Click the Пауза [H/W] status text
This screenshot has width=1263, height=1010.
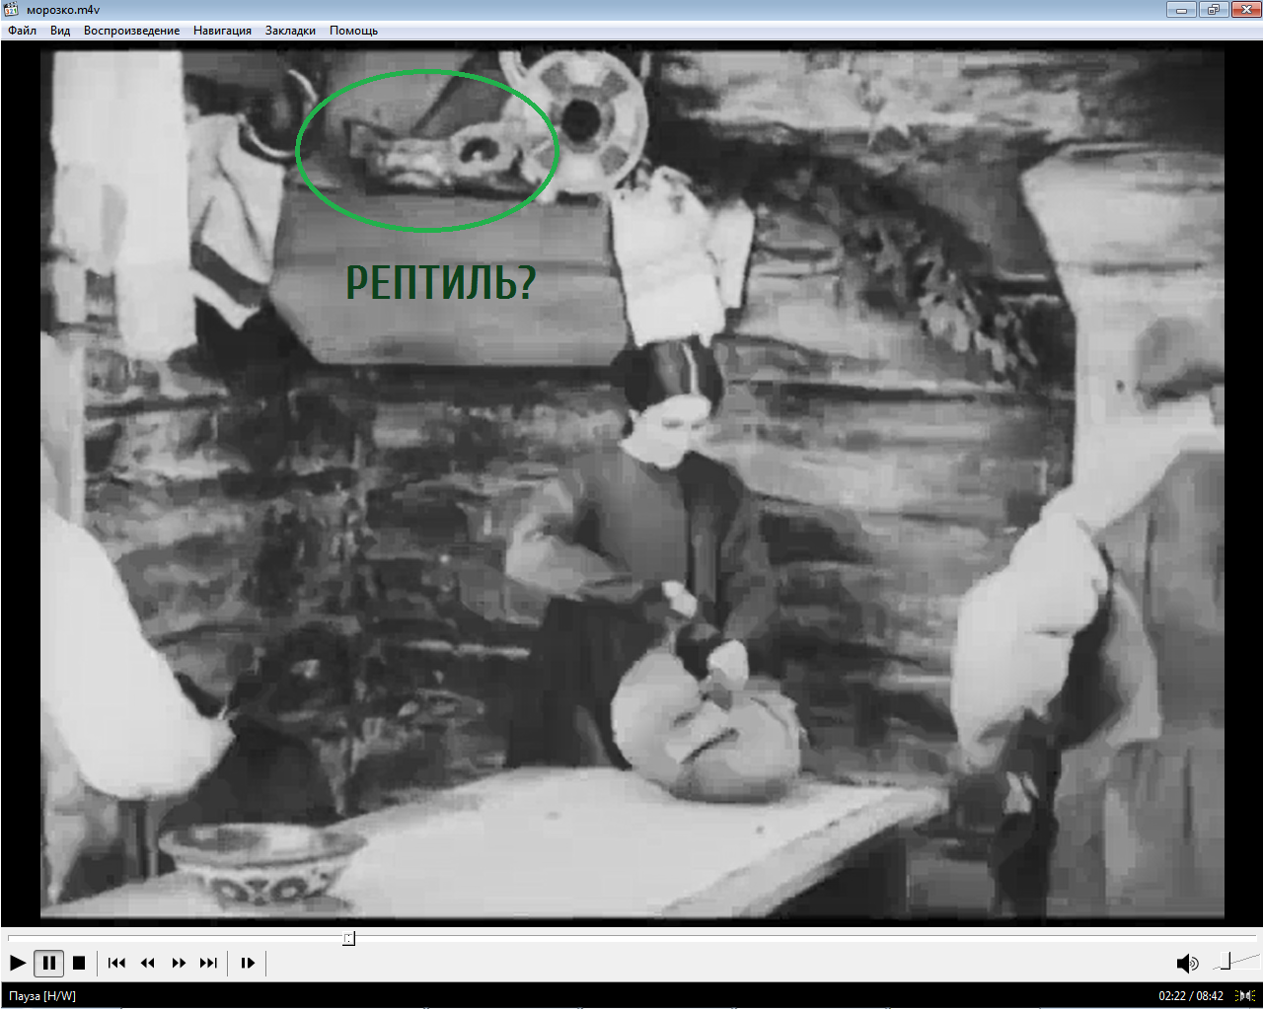click(x=42, y=996)
